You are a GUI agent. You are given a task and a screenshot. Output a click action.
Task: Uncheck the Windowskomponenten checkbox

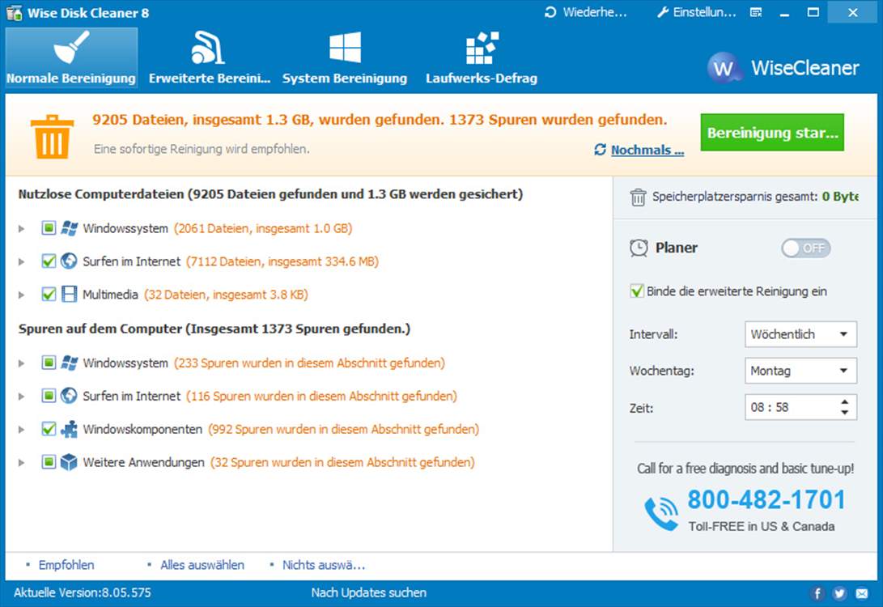click(49, 429)
